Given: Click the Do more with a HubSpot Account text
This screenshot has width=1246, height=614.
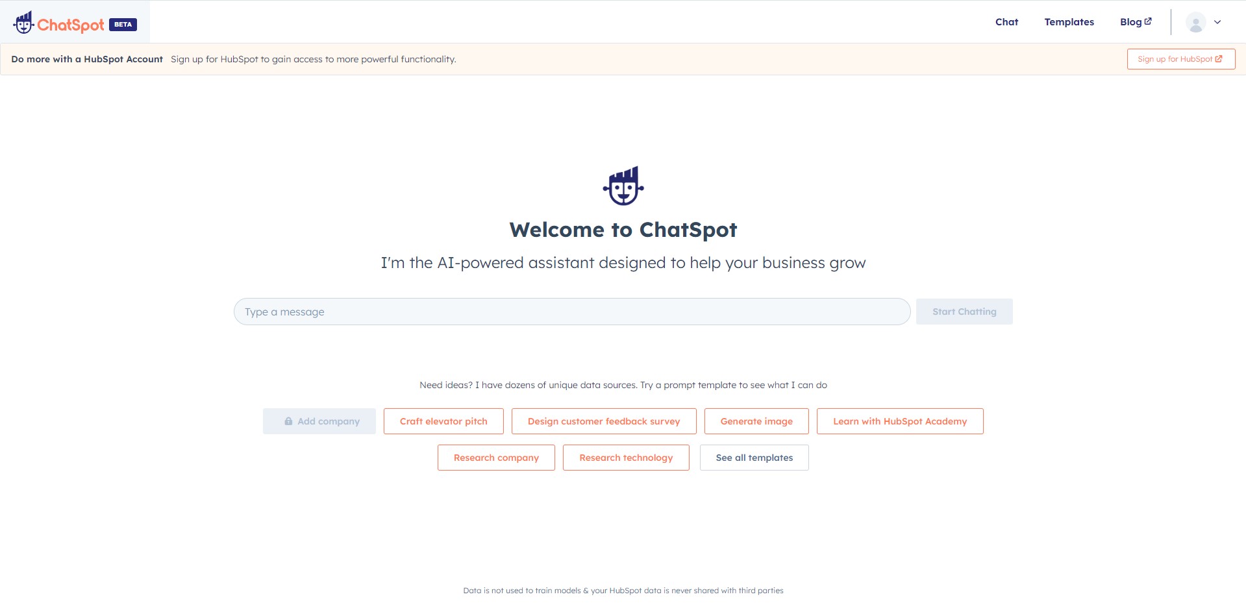Looking at the screenshot, I should (x=87, y=59).
